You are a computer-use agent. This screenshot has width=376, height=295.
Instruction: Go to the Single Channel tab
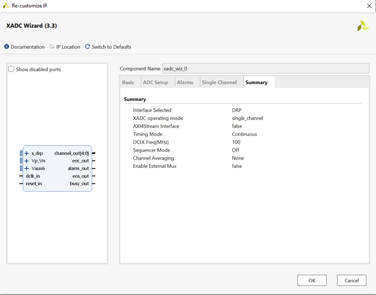219,82
